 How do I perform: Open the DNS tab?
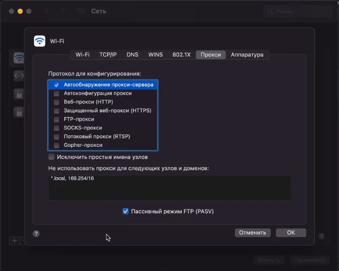point(132,55)
